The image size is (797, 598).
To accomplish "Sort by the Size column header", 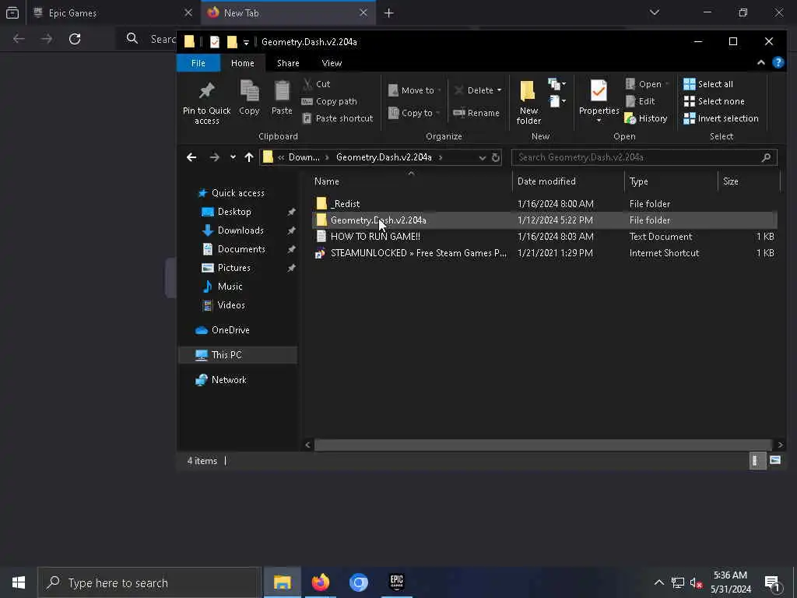I will (x=749, y=181).
